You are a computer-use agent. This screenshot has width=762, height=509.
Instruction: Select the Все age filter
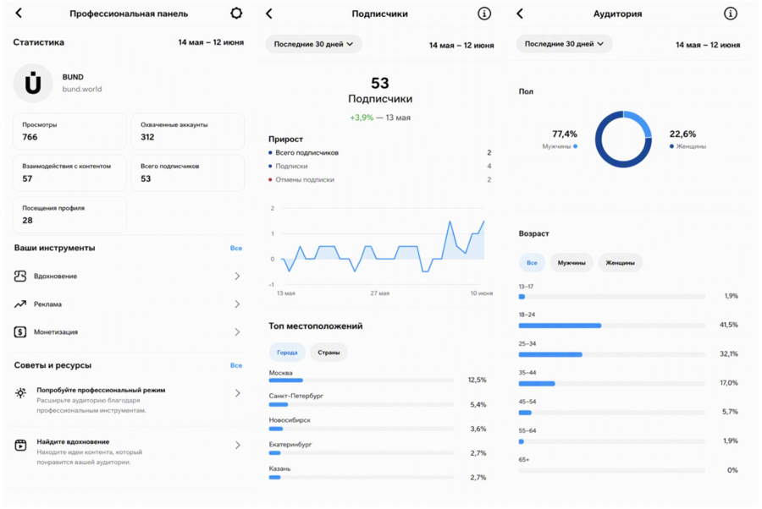533,262
